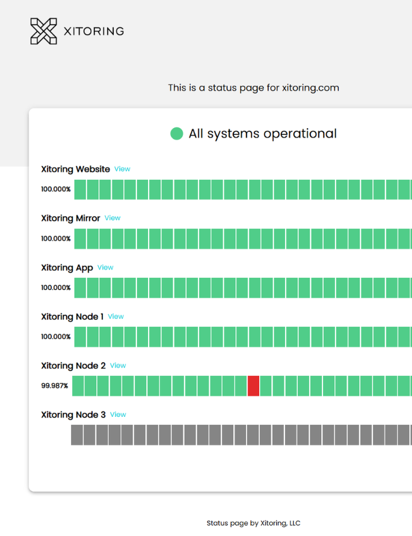Click the All systems operational text
Image resolution: width=412 pixels, height=536 pixels.
click(263, 134)
